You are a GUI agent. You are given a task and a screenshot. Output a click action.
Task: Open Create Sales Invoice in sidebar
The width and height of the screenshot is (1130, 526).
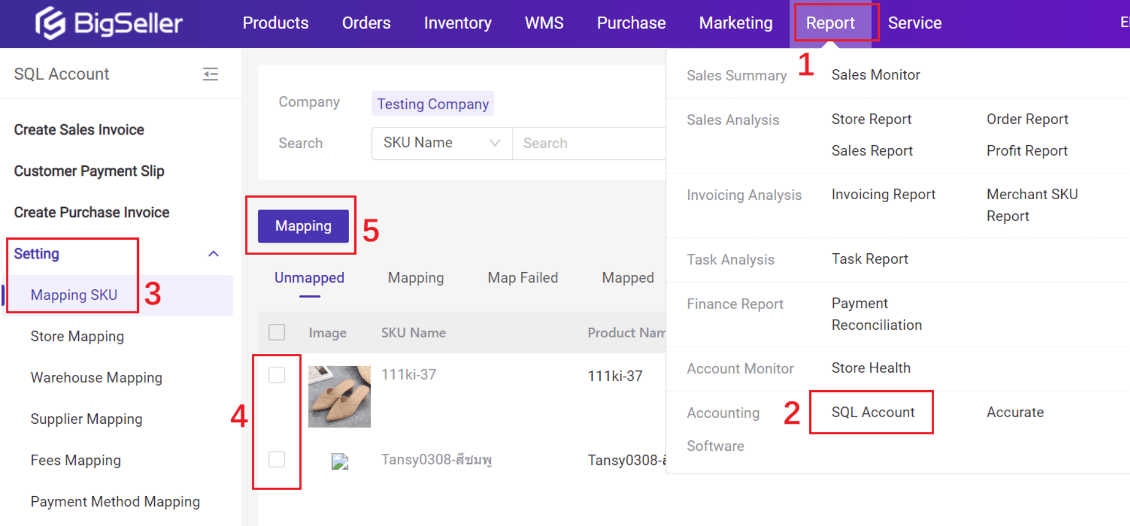(79, 130)
